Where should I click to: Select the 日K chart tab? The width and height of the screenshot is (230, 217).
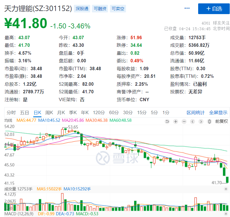pos(37,113)
